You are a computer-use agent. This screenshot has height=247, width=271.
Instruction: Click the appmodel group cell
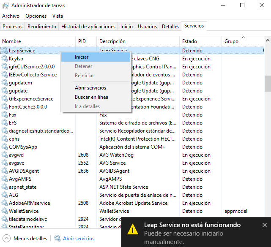click(236, 211)
